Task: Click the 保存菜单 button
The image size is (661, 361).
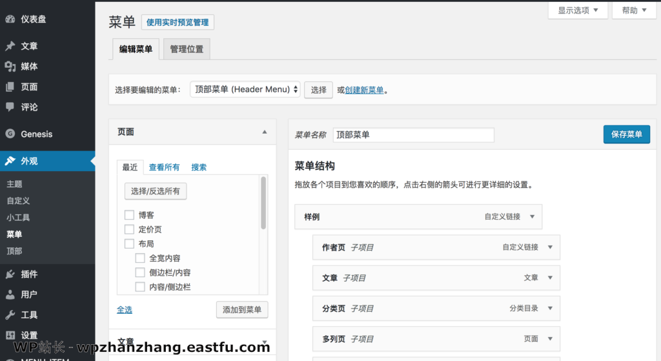Action: tap(626, 134)
